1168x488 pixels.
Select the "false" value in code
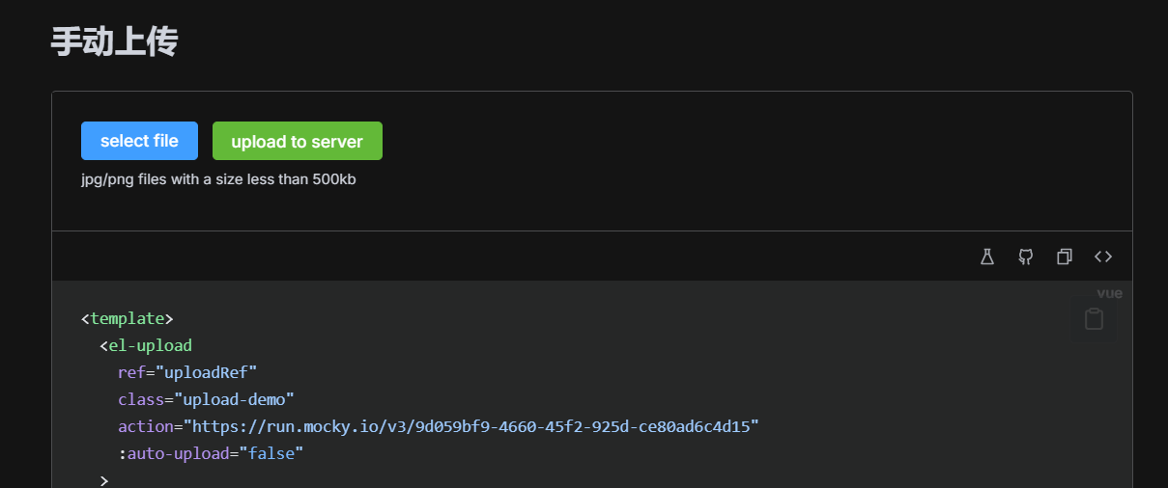pyautogui.click(x=275, y=453)
